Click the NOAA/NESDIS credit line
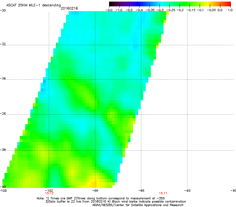 pos(138,205)
